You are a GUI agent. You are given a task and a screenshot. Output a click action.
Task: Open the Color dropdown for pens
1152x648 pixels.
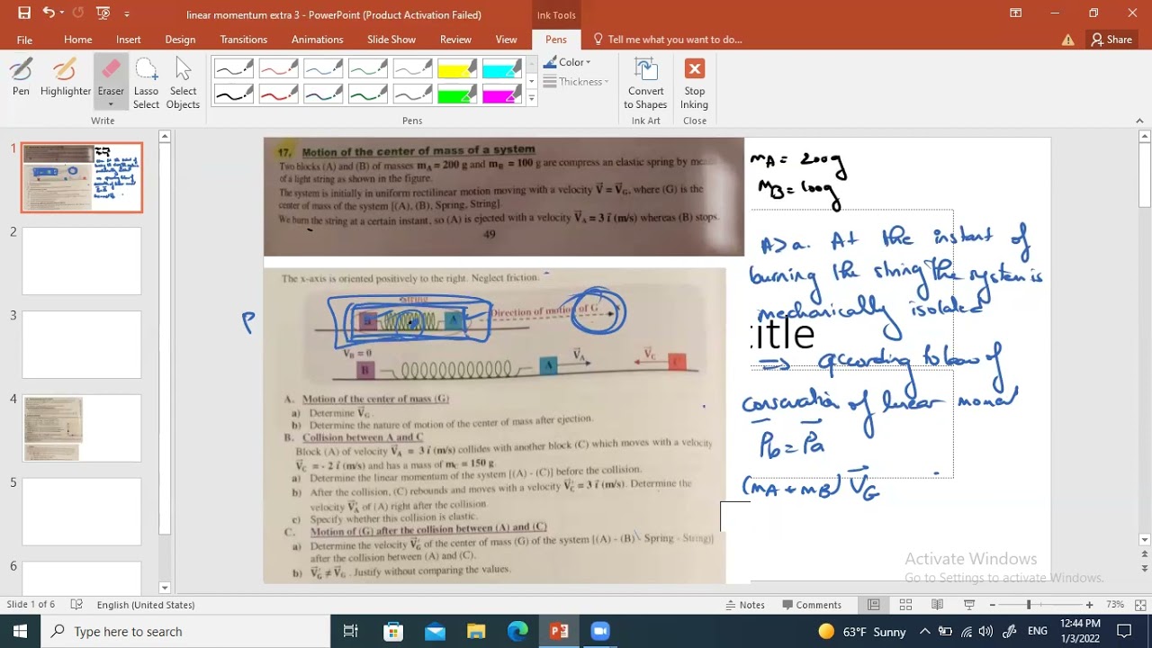568,62
